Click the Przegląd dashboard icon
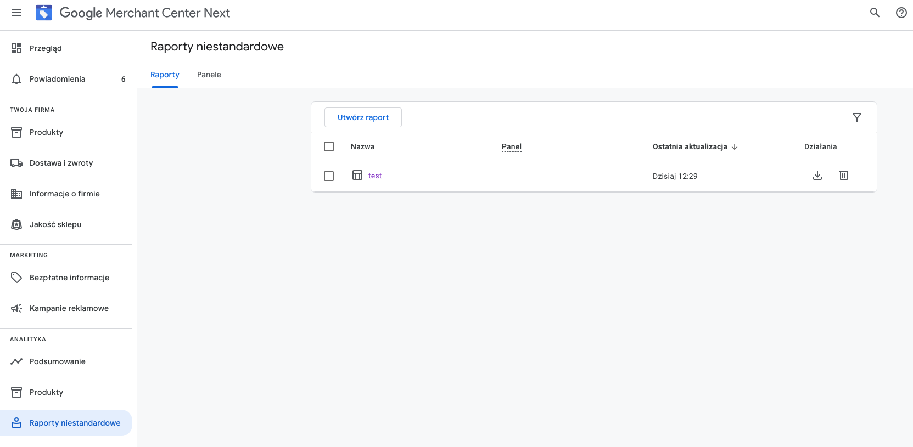The height and width of the screenshot is (447, 913). [x=16, y=48]
